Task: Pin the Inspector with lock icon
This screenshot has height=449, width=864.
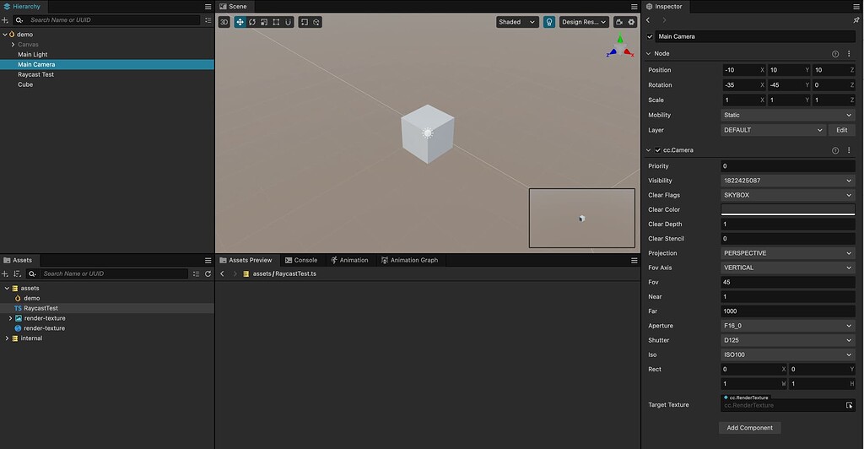Action: pyautogui.click(x=856, y=19)
